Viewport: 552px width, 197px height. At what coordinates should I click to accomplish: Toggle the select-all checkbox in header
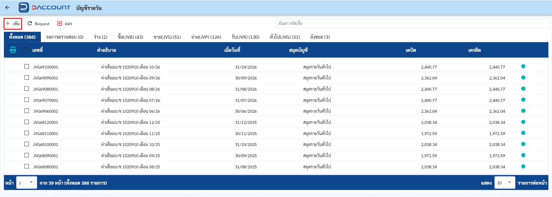click(x=26, y=50)
